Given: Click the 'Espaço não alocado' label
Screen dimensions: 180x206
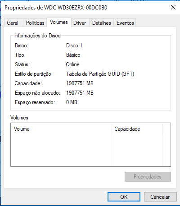Looking at the screenshot, I should 37,93.
